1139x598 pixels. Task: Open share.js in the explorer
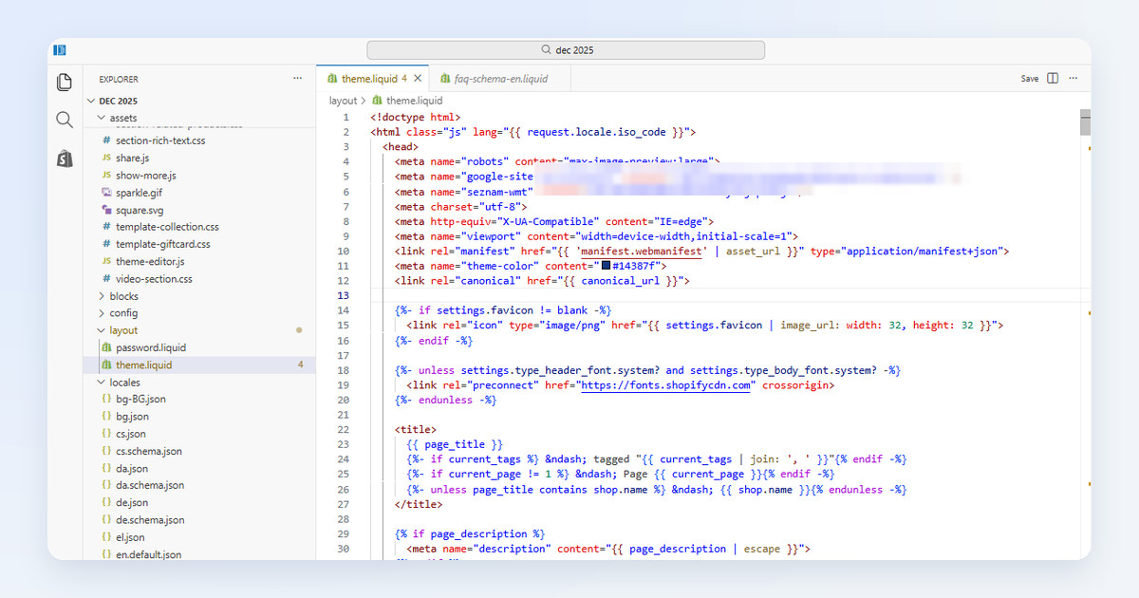(132, 158)
